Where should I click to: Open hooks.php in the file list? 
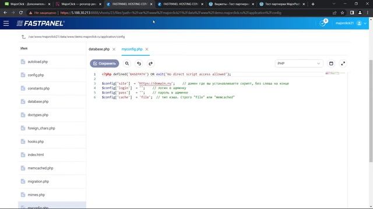point(52,142)
